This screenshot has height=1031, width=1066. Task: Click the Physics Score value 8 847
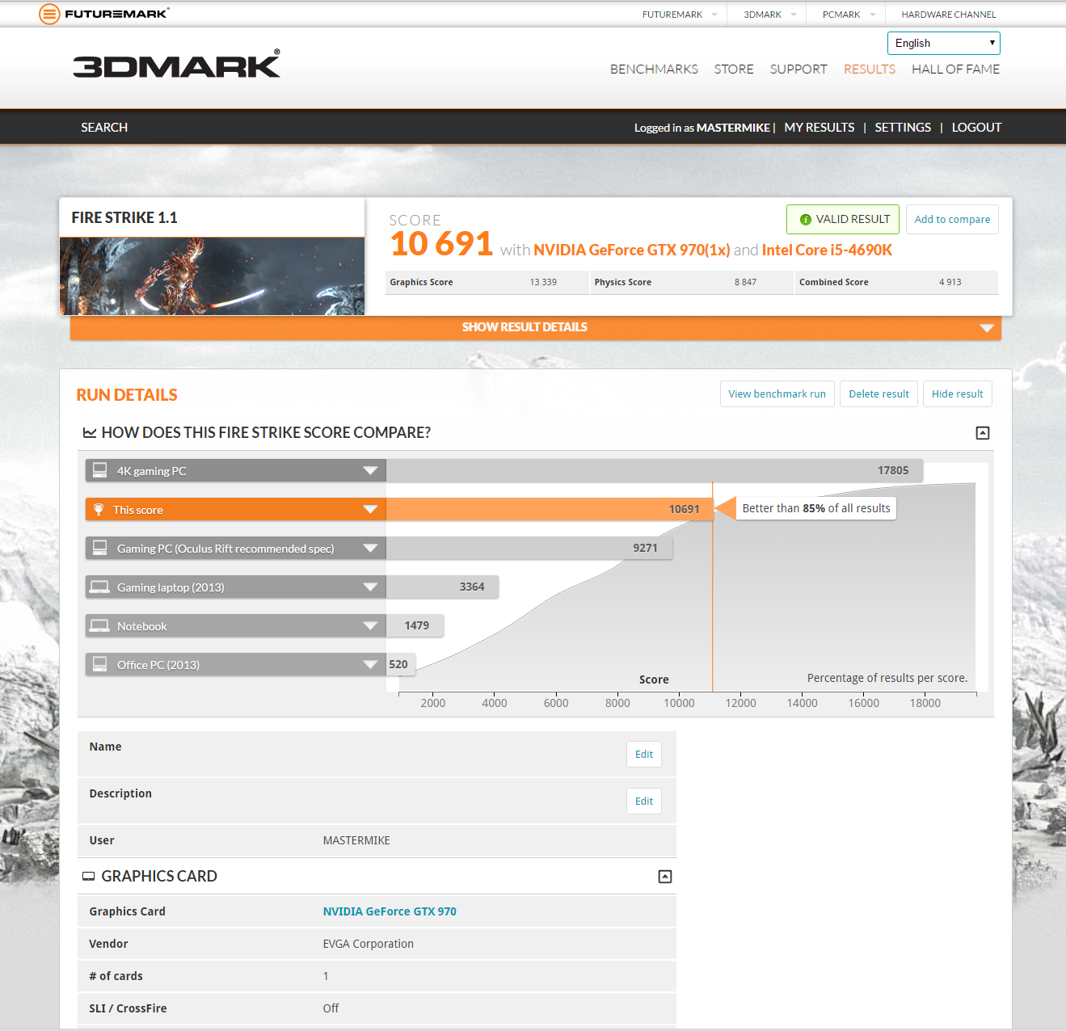745,282
